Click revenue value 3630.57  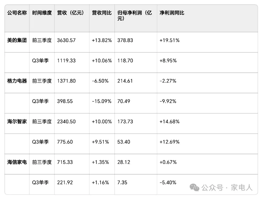click(x=66, y=40)
